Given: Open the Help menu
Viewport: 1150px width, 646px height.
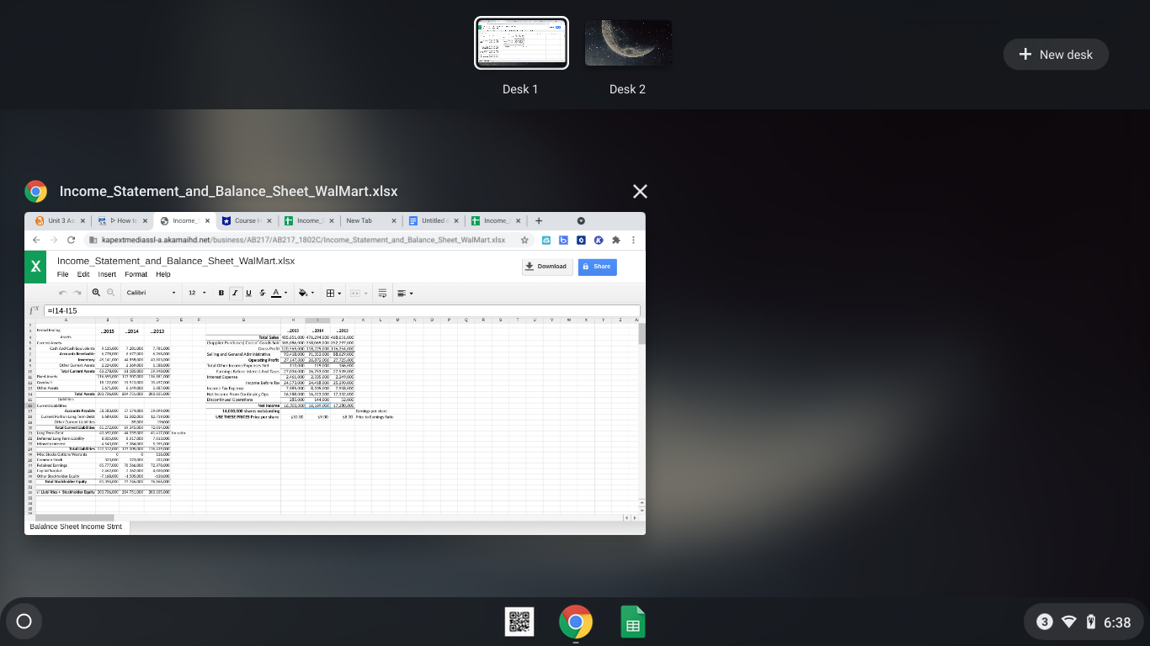Looking at the screenshot, I should [x=163, y=274].
